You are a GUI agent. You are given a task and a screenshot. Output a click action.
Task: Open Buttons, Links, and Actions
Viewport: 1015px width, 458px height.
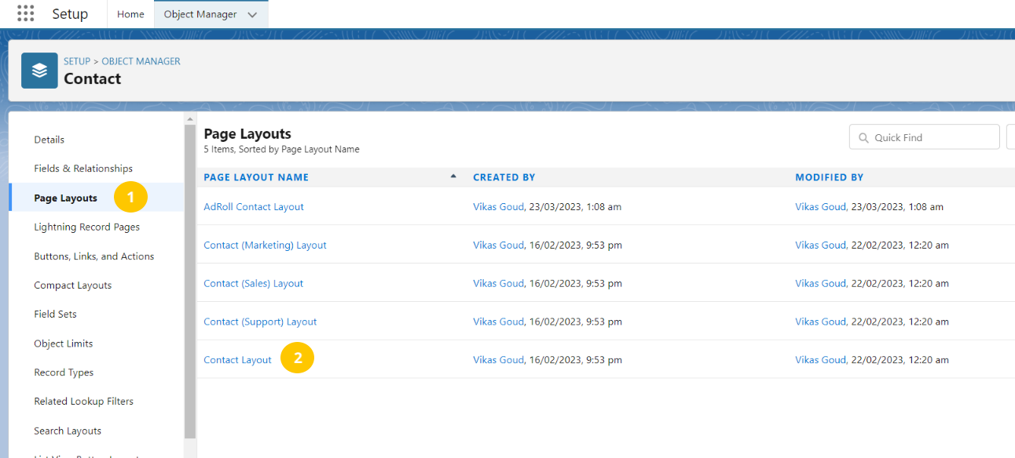coord(94,256)
